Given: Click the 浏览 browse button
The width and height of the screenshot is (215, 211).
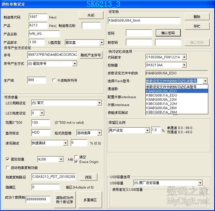Looking at the screenshot, I should point(88,177).
